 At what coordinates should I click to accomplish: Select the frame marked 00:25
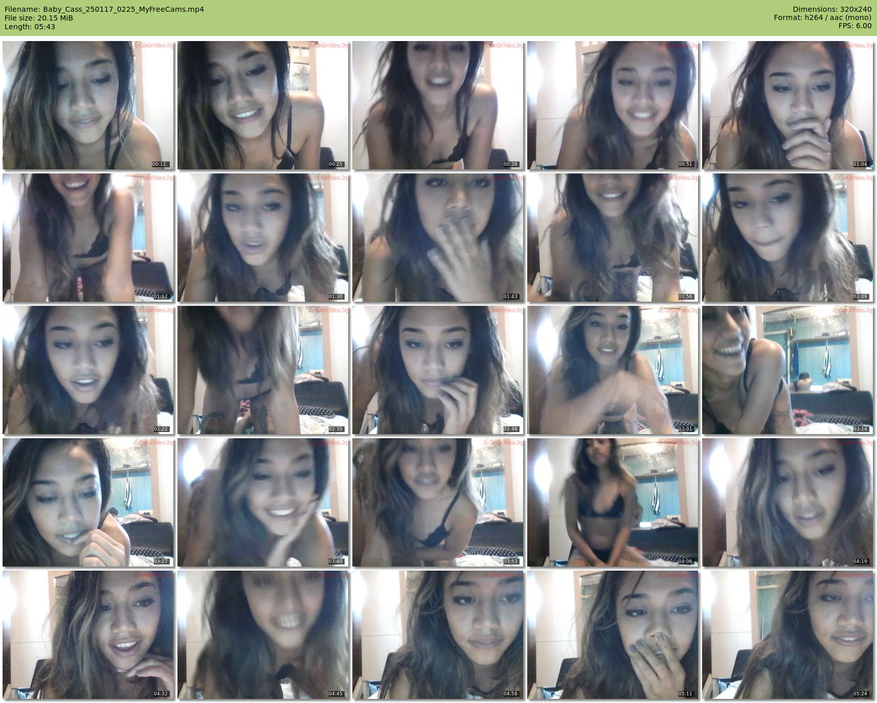point(263,105)
